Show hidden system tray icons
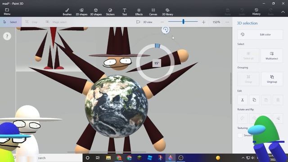 (243, 158)
